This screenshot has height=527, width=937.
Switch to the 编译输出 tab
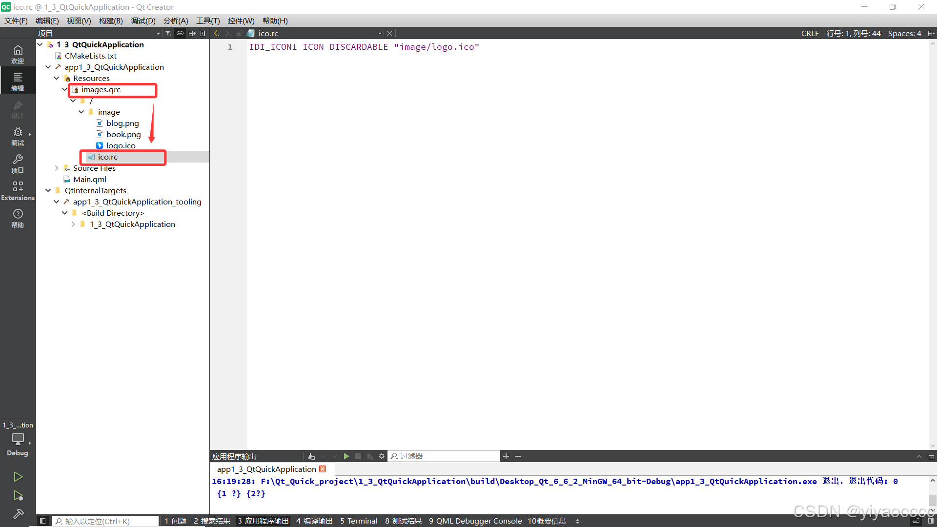[x=314, y=521]
